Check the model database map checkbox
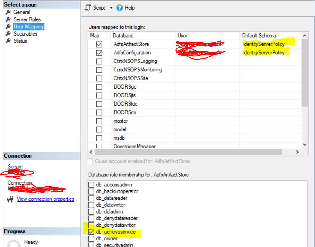Screen dimensions: 315x247 tap(99, 129)
